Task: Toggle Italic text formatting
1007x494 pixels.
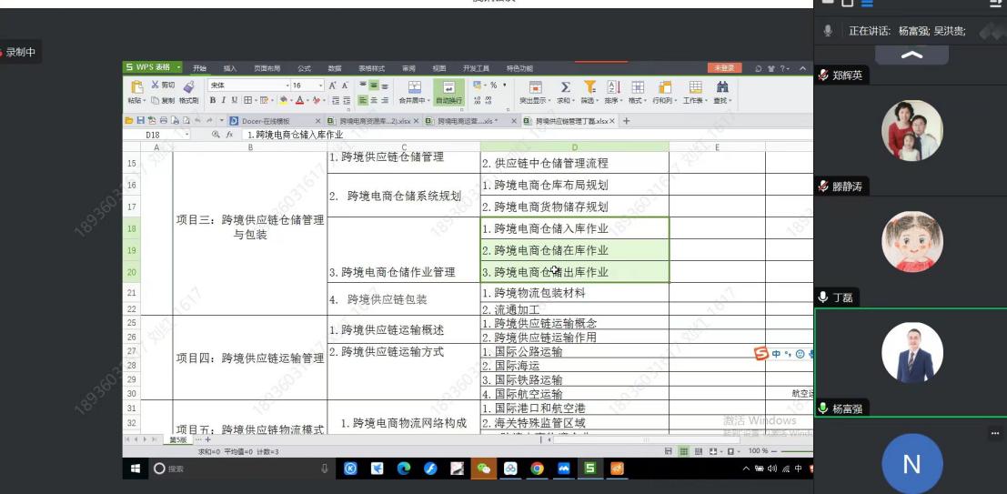Action: pyautogui.click(x=224, y=100)
